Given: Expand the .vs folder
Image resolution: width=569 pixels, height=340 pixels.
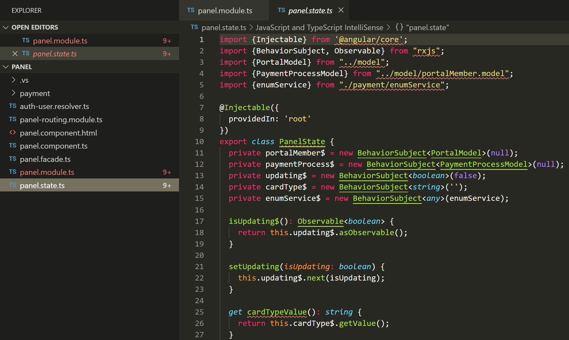Looking at the screenshot, I should (x=13, y=80).
